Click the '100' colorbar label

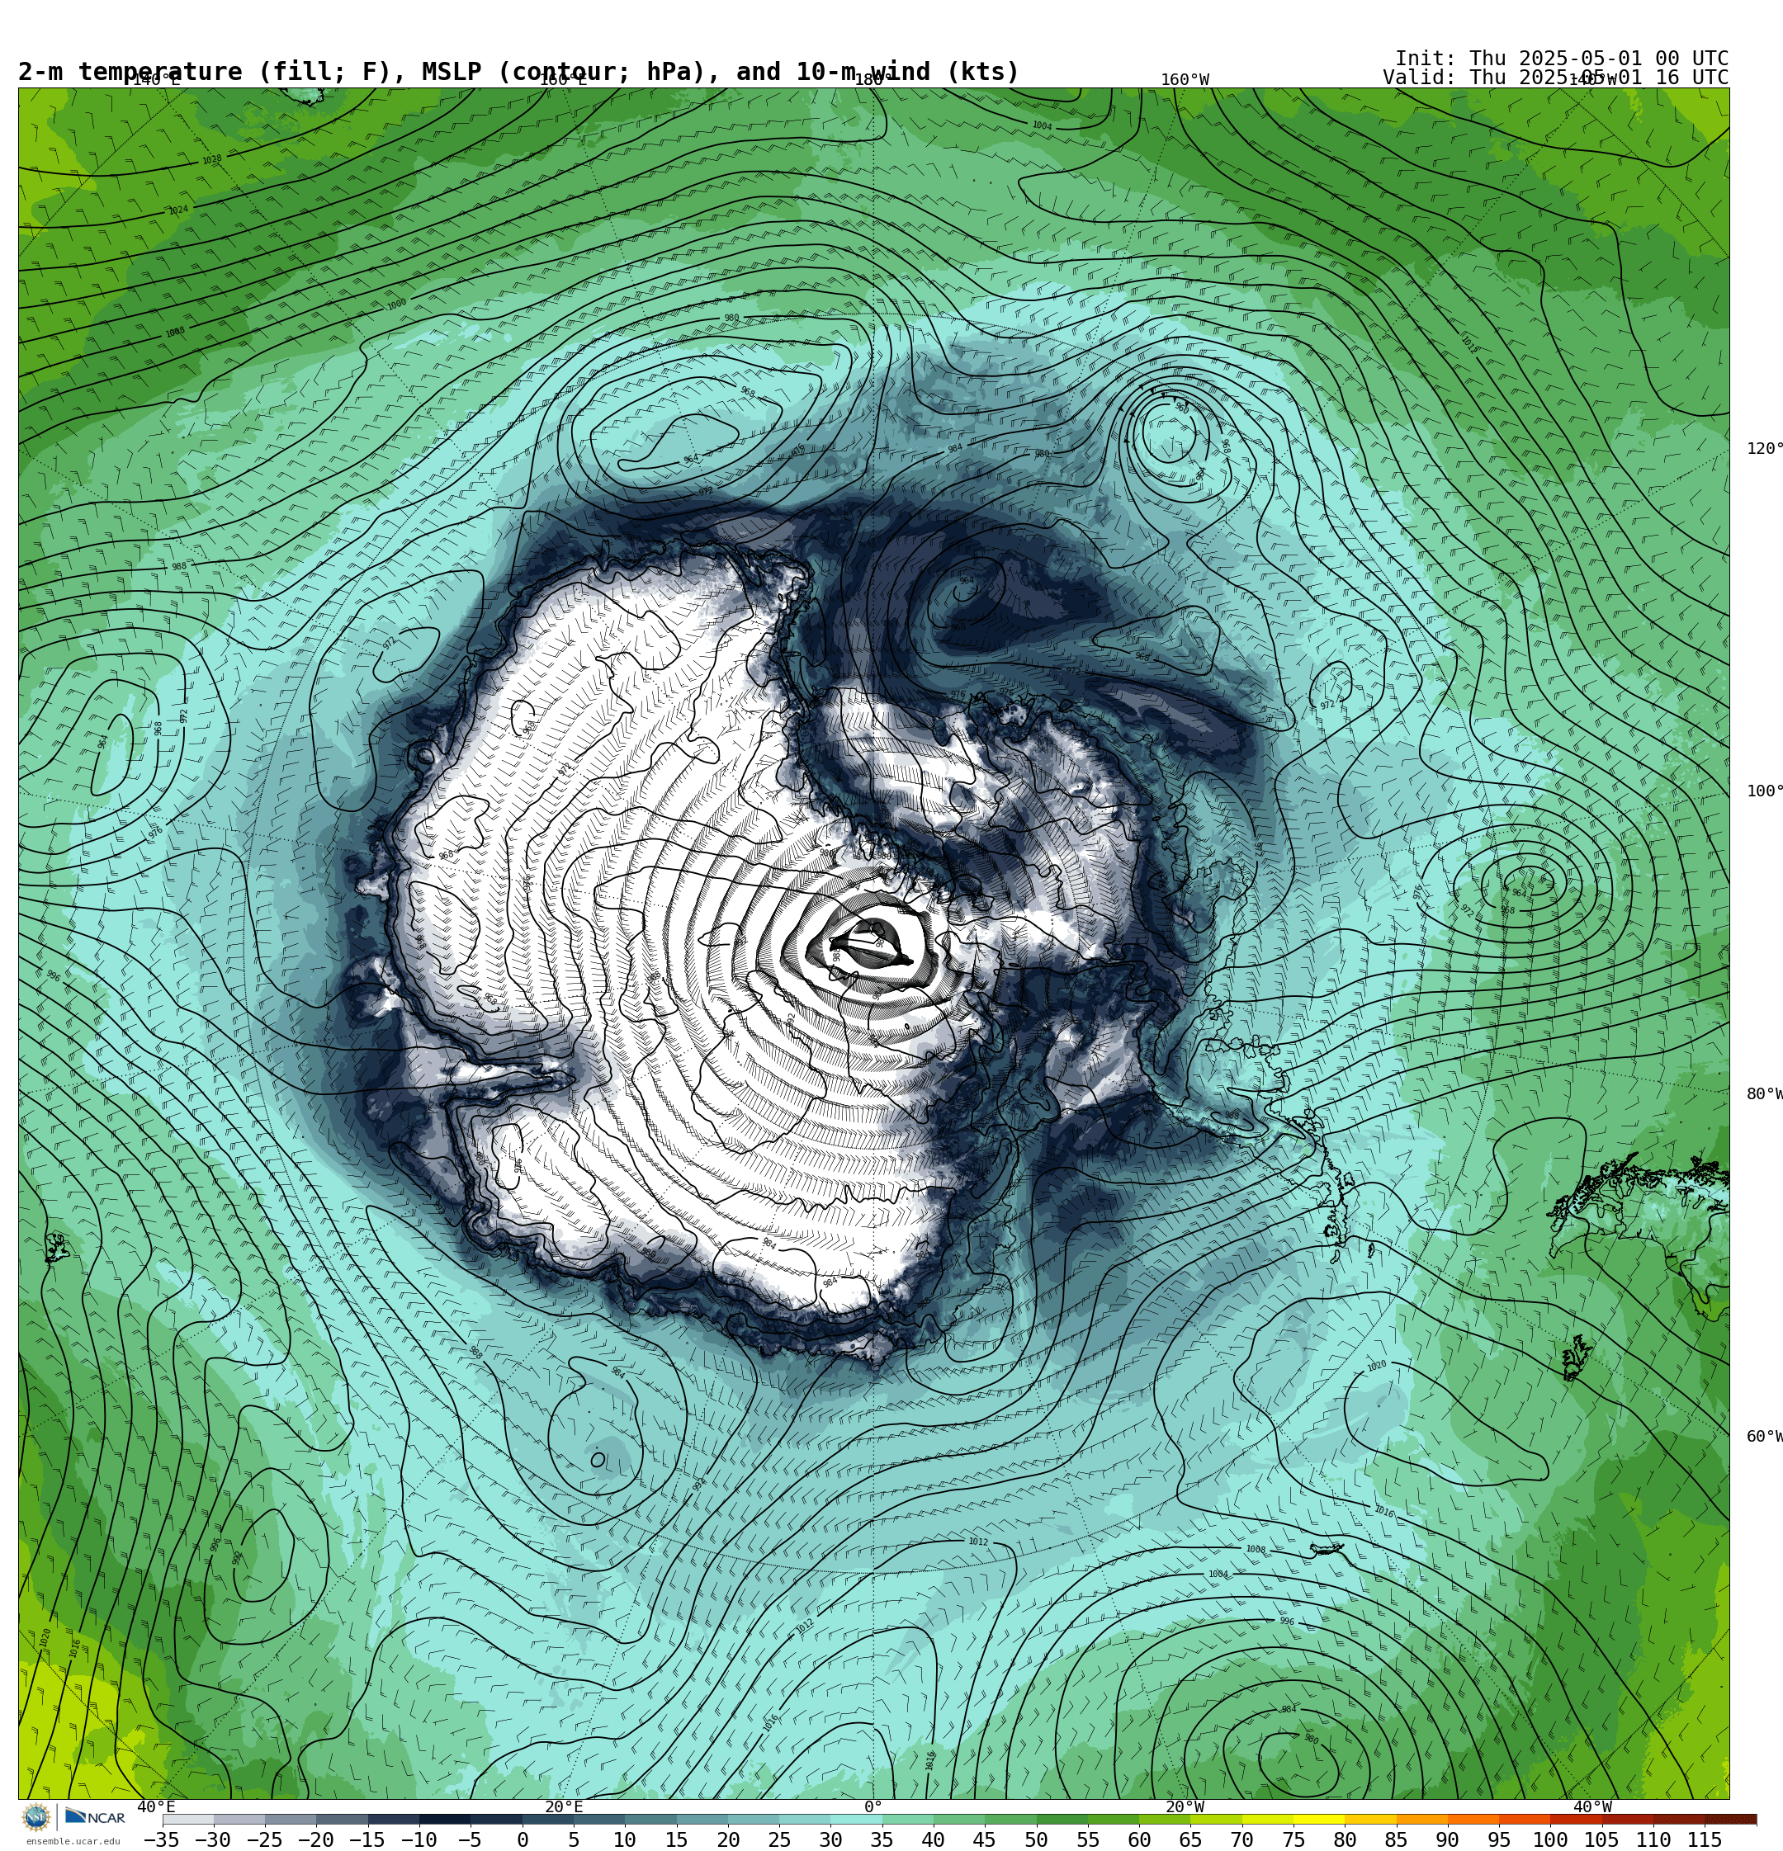click(1550, 1839)
